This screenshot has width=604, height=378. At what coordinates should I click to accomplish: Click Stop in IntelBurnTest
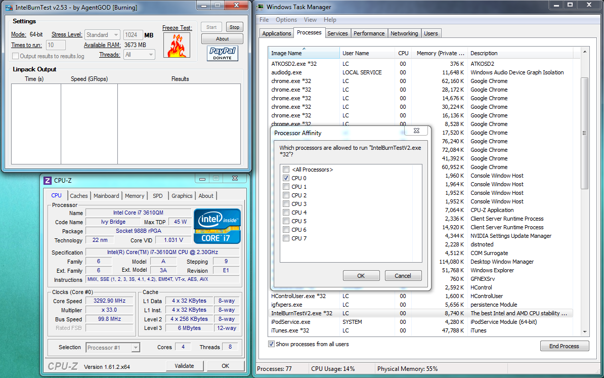tap(234, 27)
